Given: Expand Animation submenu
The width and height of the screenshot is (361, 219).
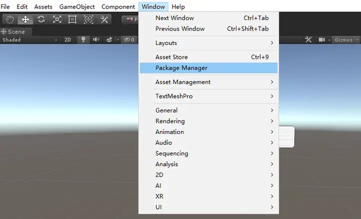Looking at the screenshot, I should pyautogui.click(x=209, y=132).
